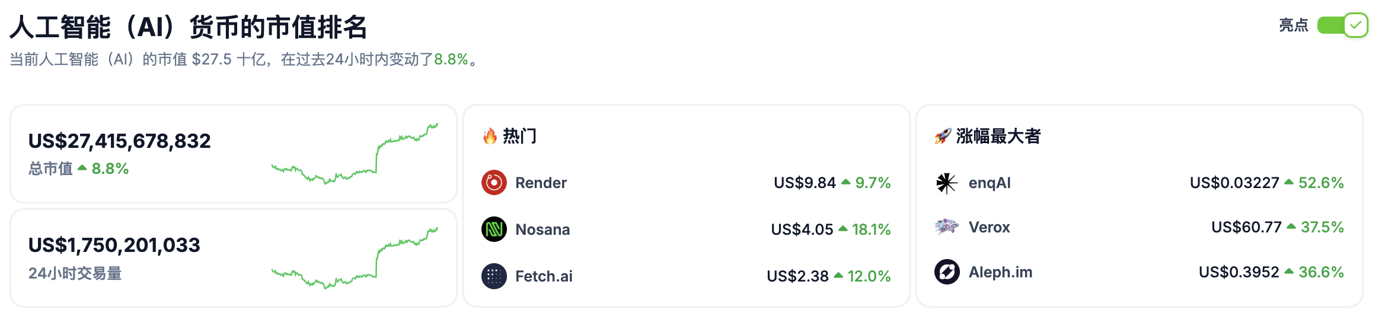1385x317 pixels.
Task: Click the rocket icon beside 涨幅最大者
Action: pyautogui.click(x=943, y=137)
